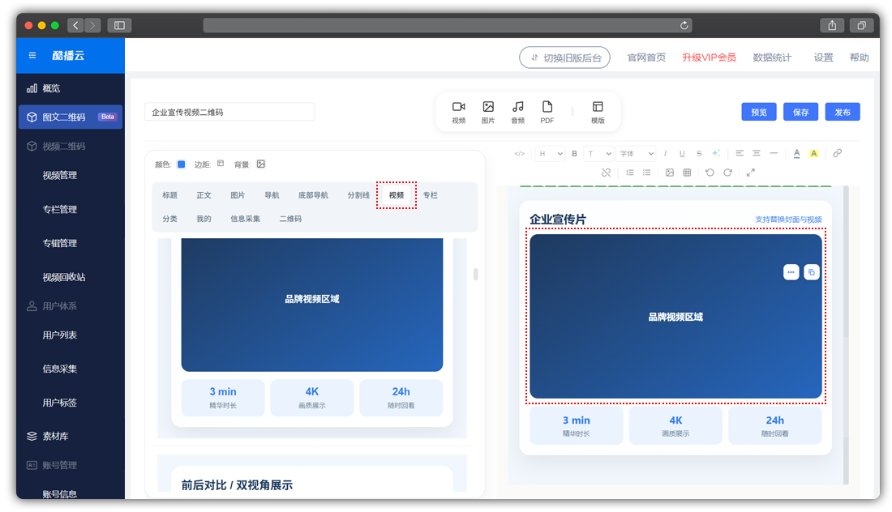Viewport: 892px width, 512px height.
Task: Insert a table in the editor toolbar
Action: coord(687,173)
